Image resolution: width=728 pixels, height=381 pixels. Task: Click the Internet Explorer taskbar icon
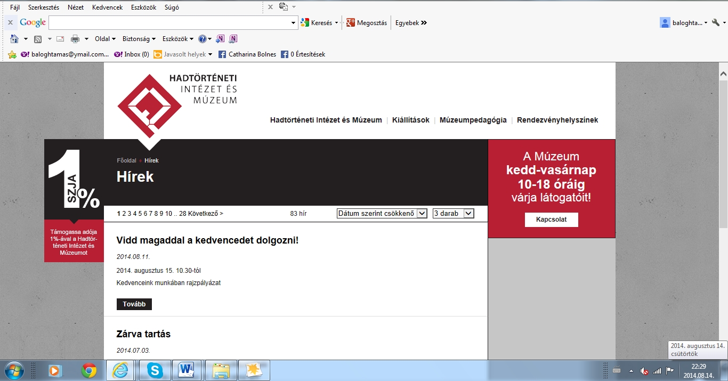121,370
